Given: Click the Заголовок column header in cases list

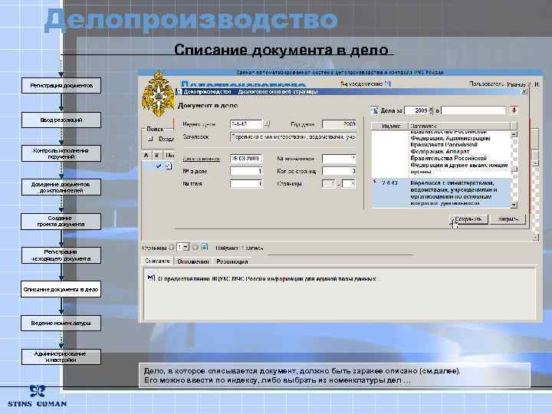Looking at the screenshot, I should pyautogui.click(x=459, y=126).
